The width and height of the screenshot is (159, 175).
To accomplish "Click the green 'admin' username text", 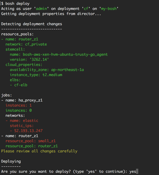I will [x=41, y=9].
